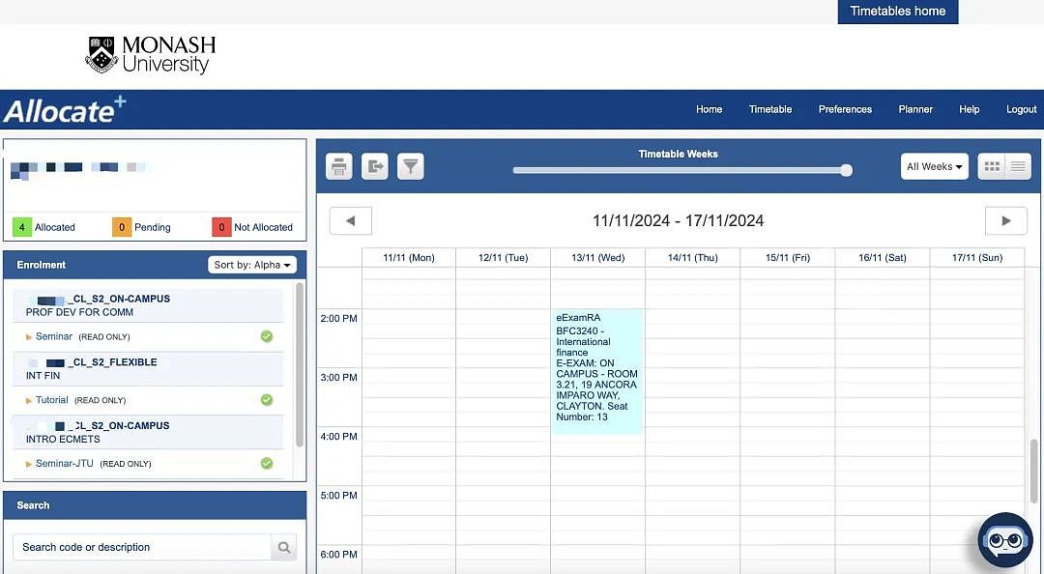Screen dimensions: 1044x574
Task: Open the Preferences menu item
Action: click(845, 109)
